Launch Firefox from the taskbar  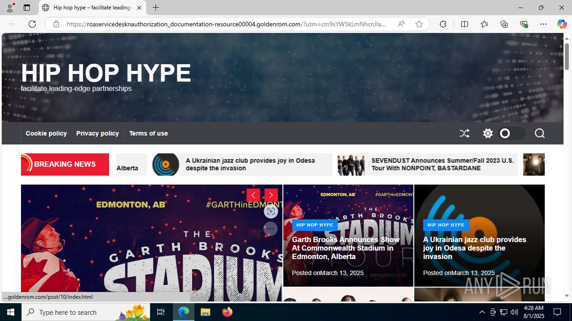coord(227,312)
